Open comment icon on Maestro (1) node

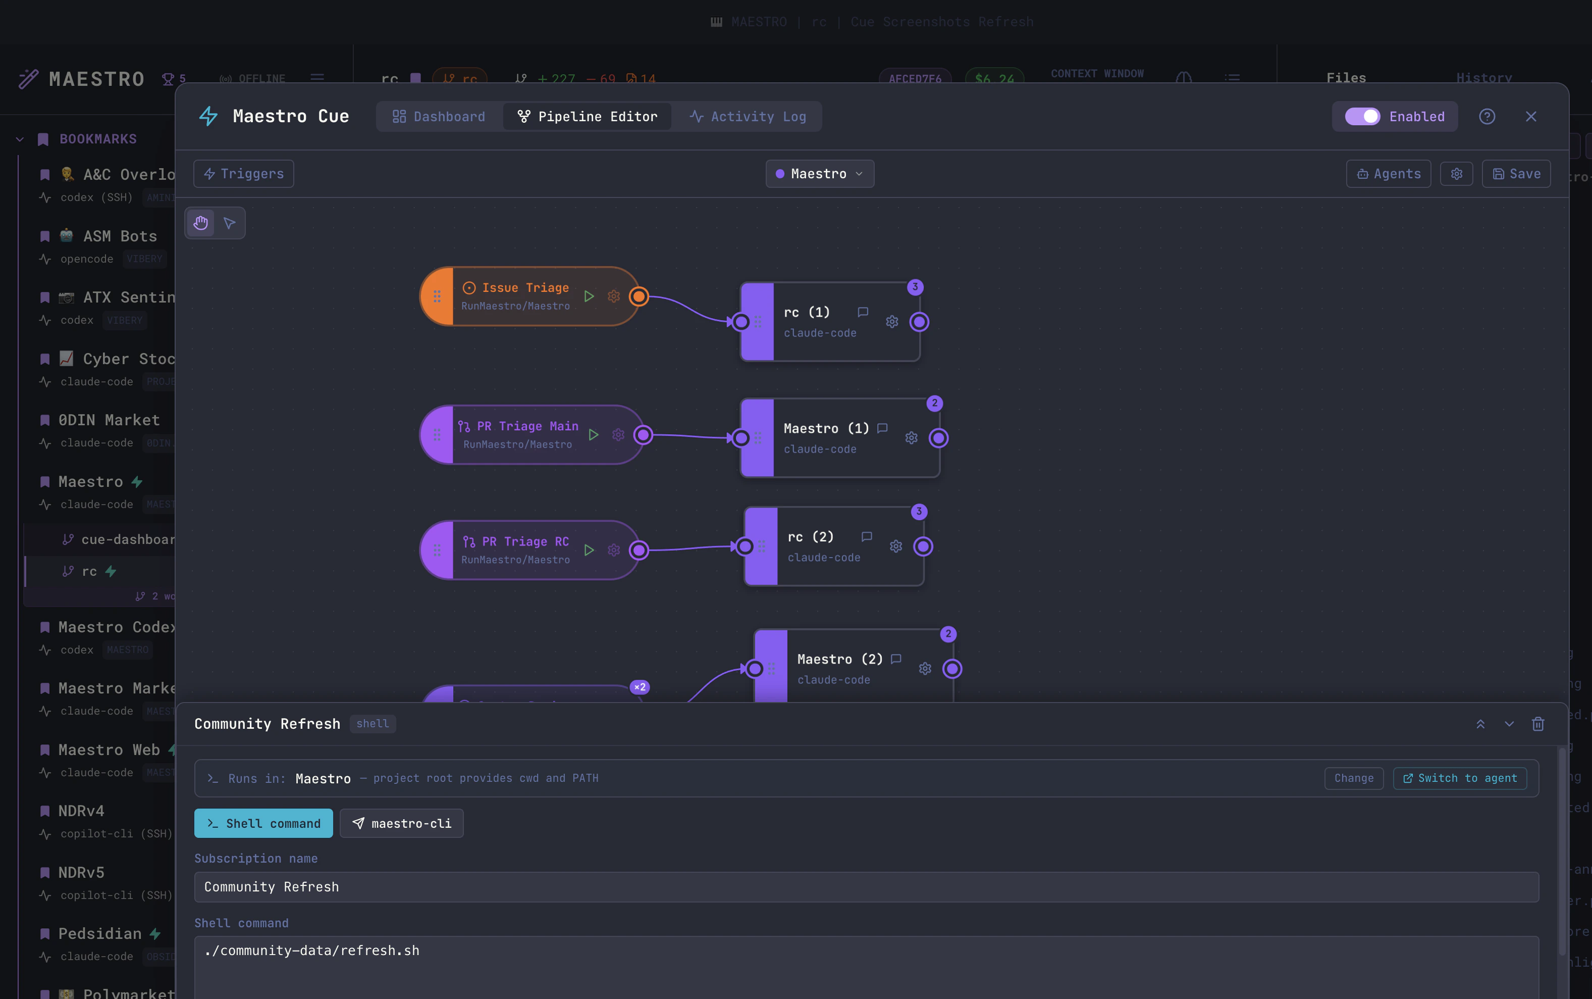[882, 428]
